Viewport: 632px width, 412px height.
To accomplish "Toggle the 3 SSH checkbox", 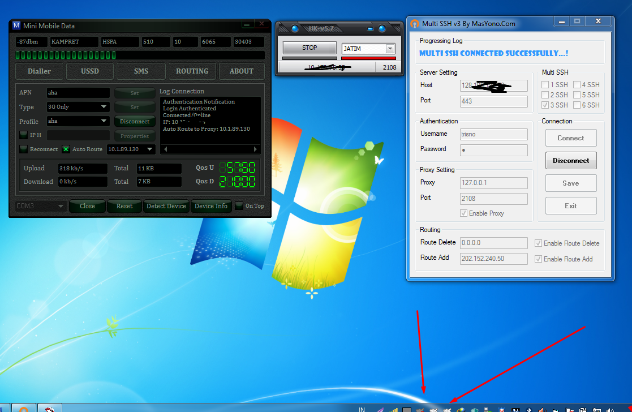I will (545, 105).
